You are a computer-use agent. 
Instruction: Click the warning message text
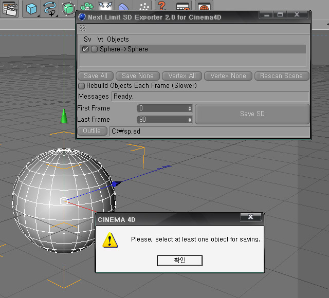[195, 239]
